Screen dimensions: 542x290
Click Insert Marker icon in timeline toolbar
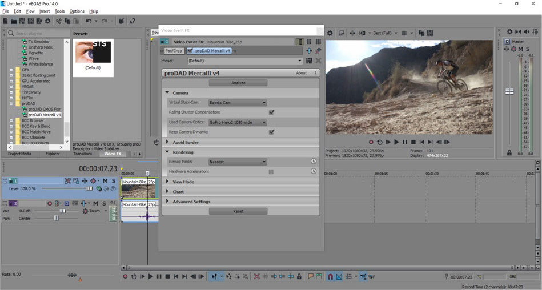click(310, 276)
